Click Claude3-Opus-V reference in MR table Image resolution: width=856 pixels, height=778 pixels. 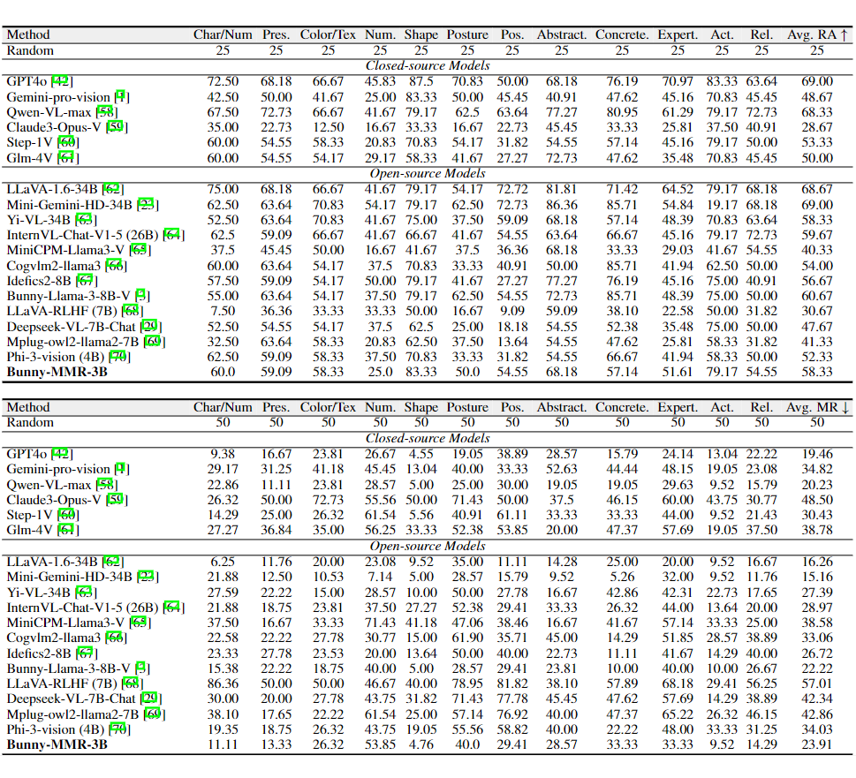[116, 499]
